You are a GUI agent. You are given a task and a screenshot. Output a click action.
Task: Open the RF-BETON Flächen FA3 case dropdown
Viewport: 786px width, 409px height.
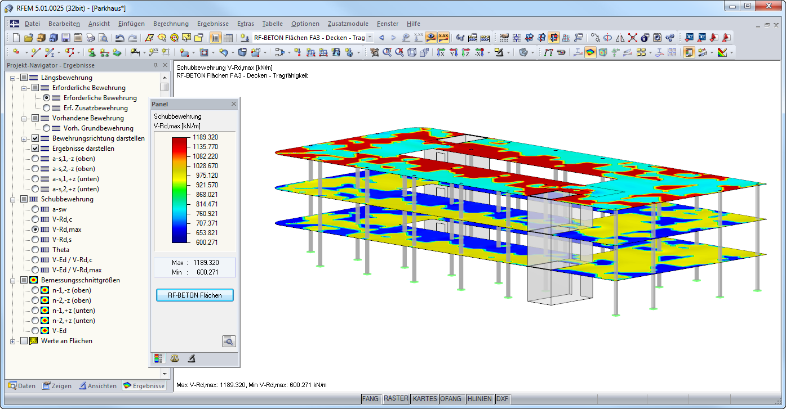pyautogui.click(x=370, y=38)
